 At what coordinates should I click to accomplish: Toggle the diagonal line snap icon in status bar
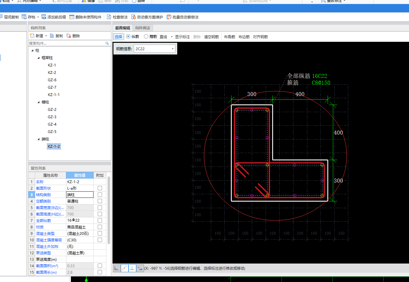pos(124,268)
